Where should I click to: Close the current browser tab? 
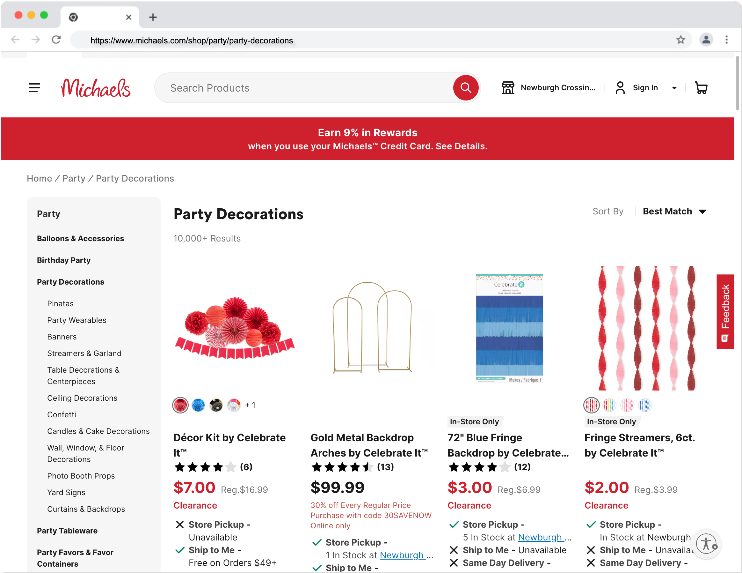coord(128,17)
